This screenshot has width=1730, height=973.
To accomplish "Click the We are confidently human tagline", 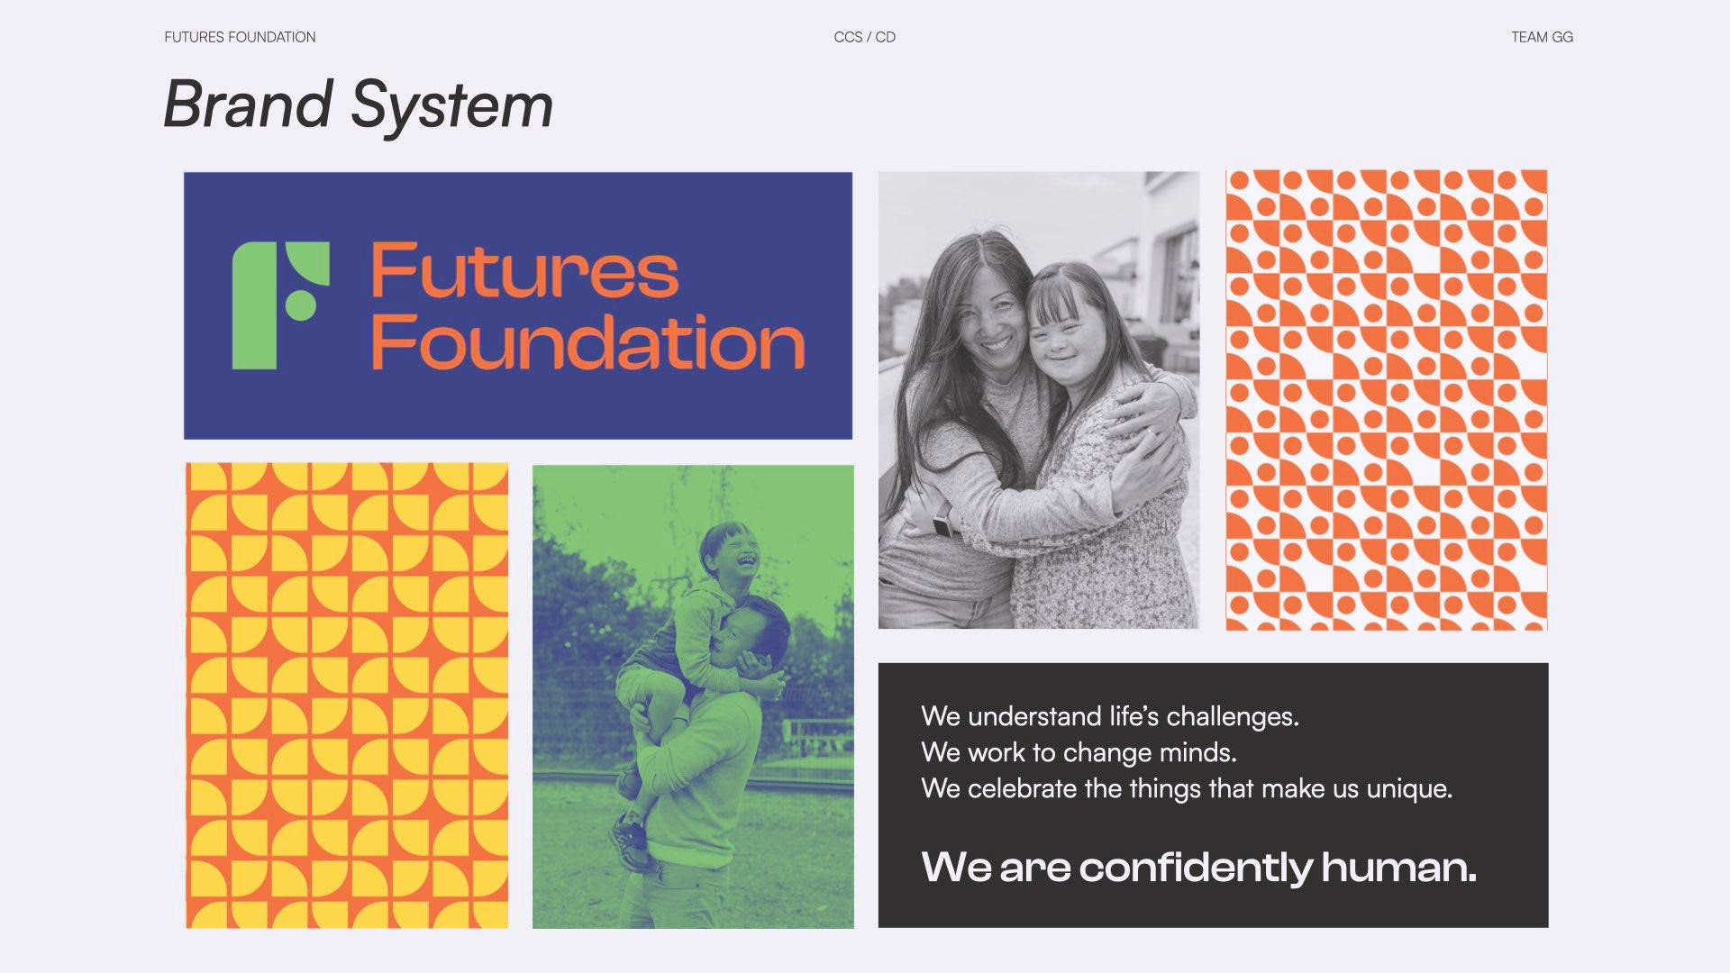I will [x=1198, y=868].
